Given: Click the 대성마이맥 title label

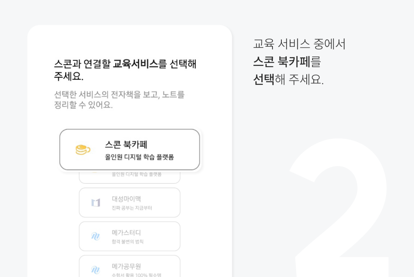Looking at the screenshot, I should tap(126, 199).
